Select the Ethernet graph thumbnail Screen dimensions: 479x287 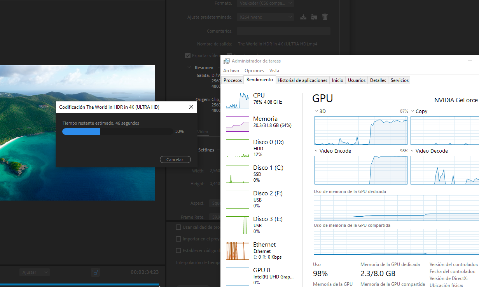click(x=238, y=251)
